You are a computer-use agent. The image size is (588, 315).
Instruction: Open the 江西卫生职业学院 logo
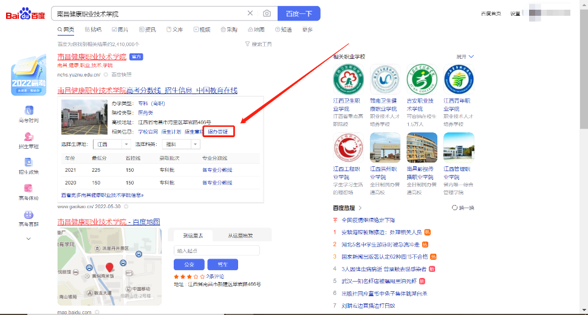coord(349,80)
